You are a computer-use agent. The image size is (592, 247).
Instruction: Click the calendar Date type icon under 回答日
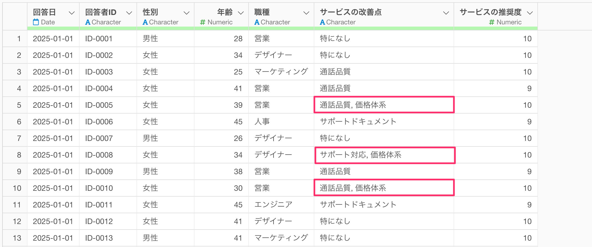pyautogui.click(x=36, y=22)
